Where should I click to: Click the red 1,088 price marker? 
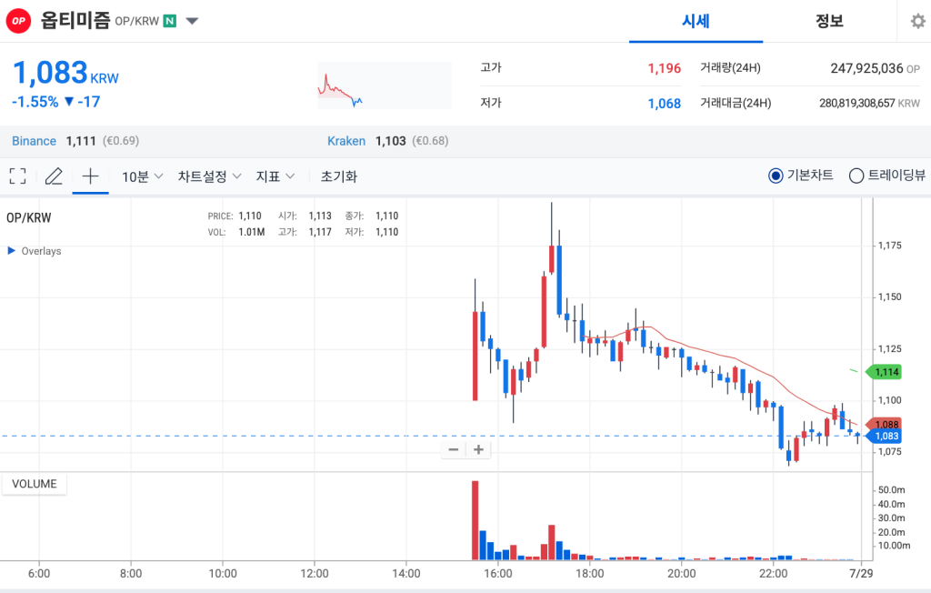pyautogui.click(x=884, y=424)
